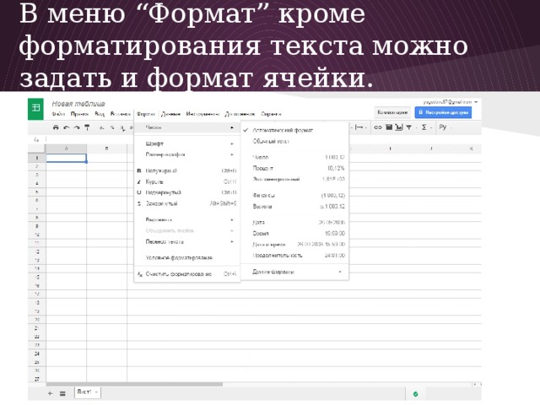Click the add sheet plus icon
Screen dimensions: 540x405
(x=50, y=393)
